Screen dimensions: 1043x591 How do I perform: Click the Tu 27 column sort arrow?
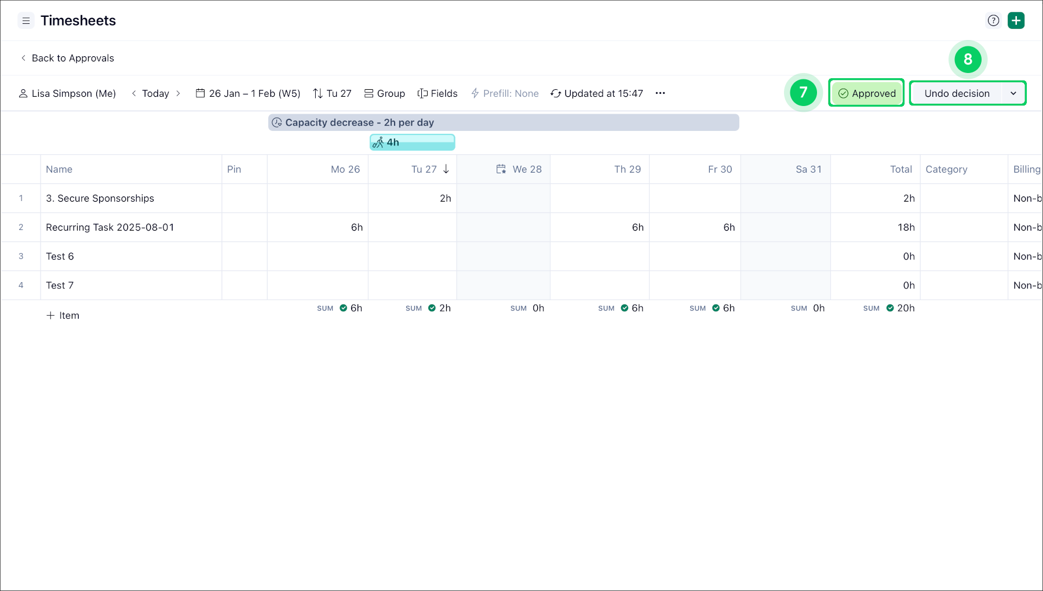(446, 169)
